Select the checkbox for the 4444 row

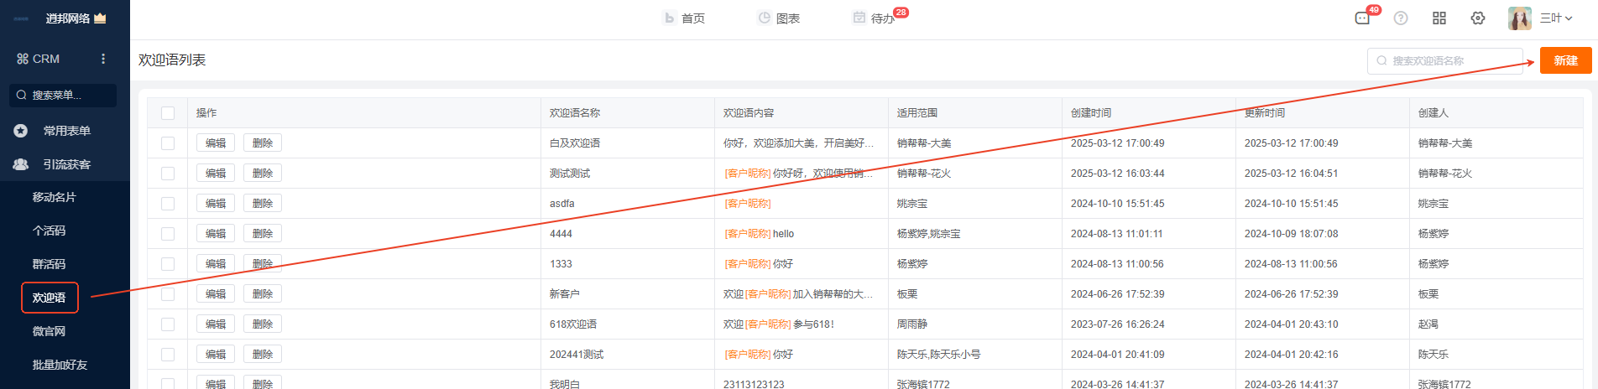168,234
